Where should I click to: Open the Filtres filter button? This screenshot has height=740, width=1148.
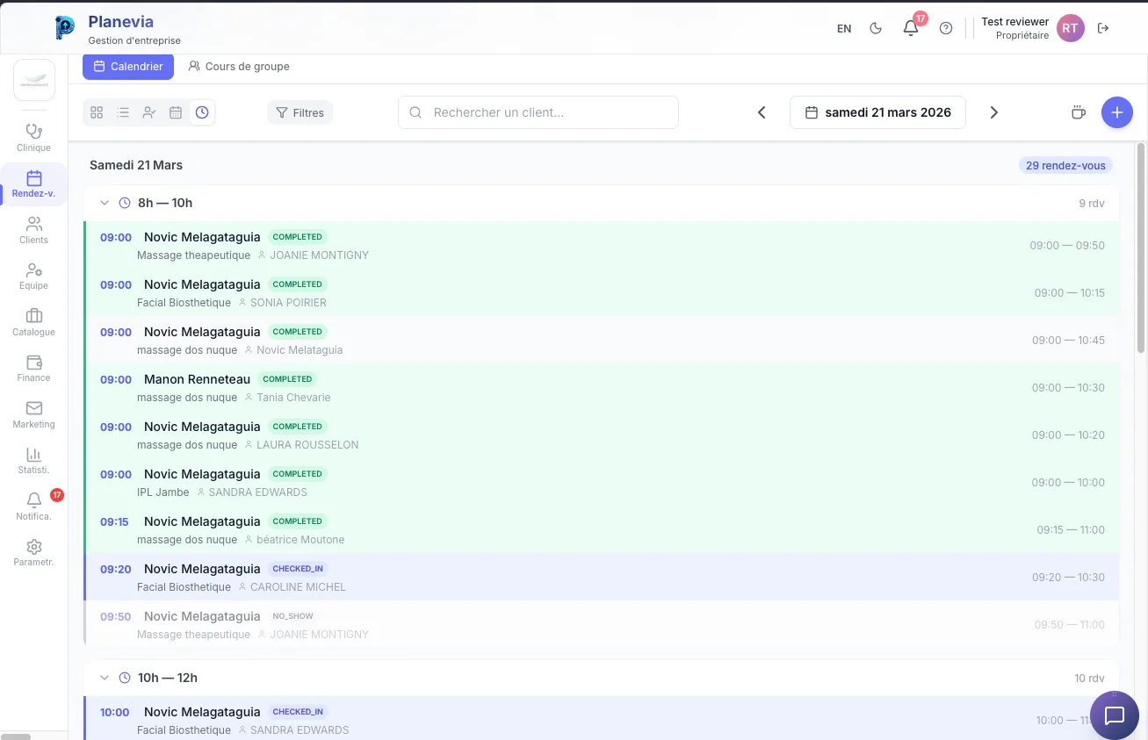300,112
